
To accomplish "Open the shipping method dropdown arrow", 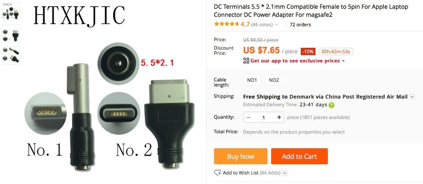I will coord(412,97).
